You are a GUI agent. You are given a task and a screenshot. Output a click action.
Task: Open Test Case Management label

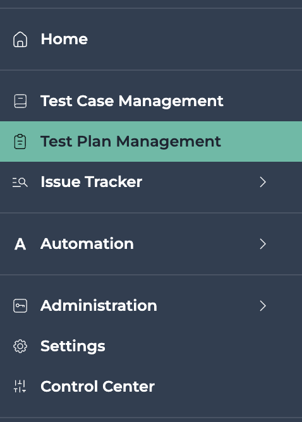tap(132, 102)
